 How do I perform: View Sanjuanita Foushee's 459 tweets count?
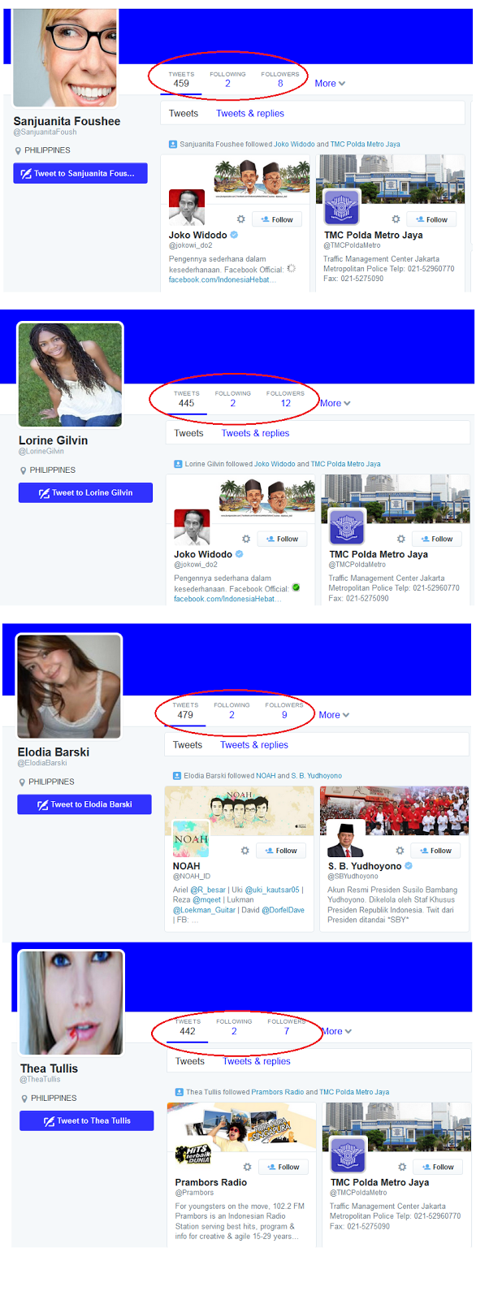(x=181, y=79)
